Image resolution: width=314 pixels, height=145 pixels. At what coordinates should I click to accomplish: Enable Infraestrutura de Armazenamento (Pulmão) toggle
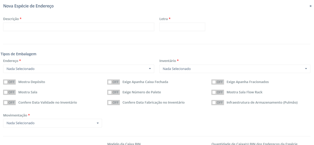(217, 102)
